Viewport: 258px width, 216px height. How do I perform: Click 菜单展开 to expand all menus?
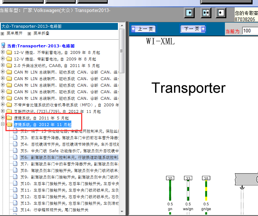coord(15,34)
